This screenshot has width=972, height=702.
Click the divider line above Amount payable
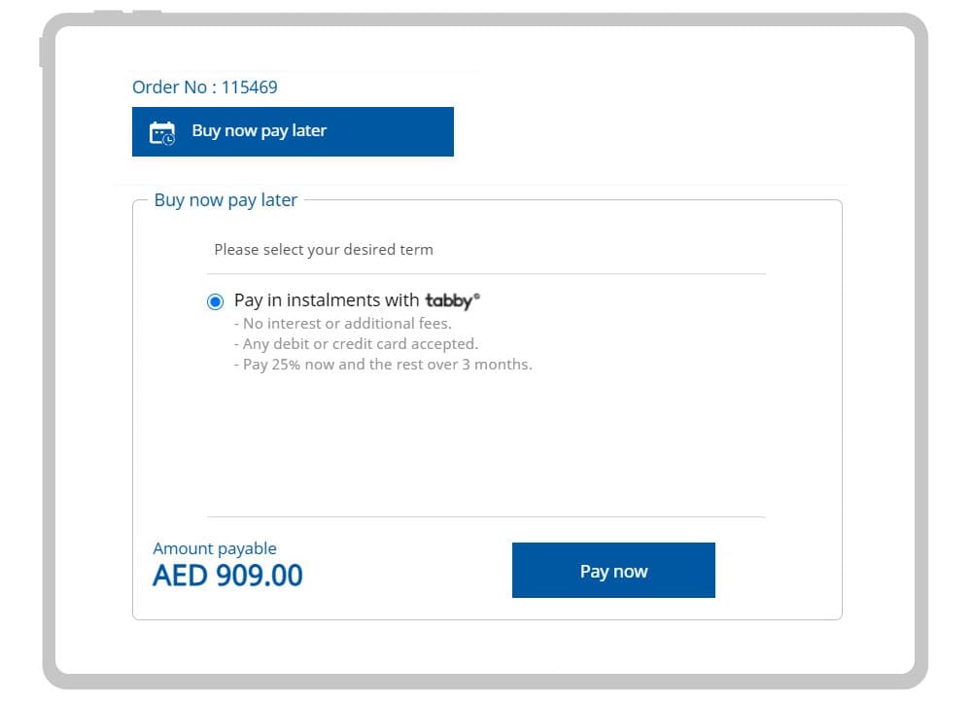point(486,515)
